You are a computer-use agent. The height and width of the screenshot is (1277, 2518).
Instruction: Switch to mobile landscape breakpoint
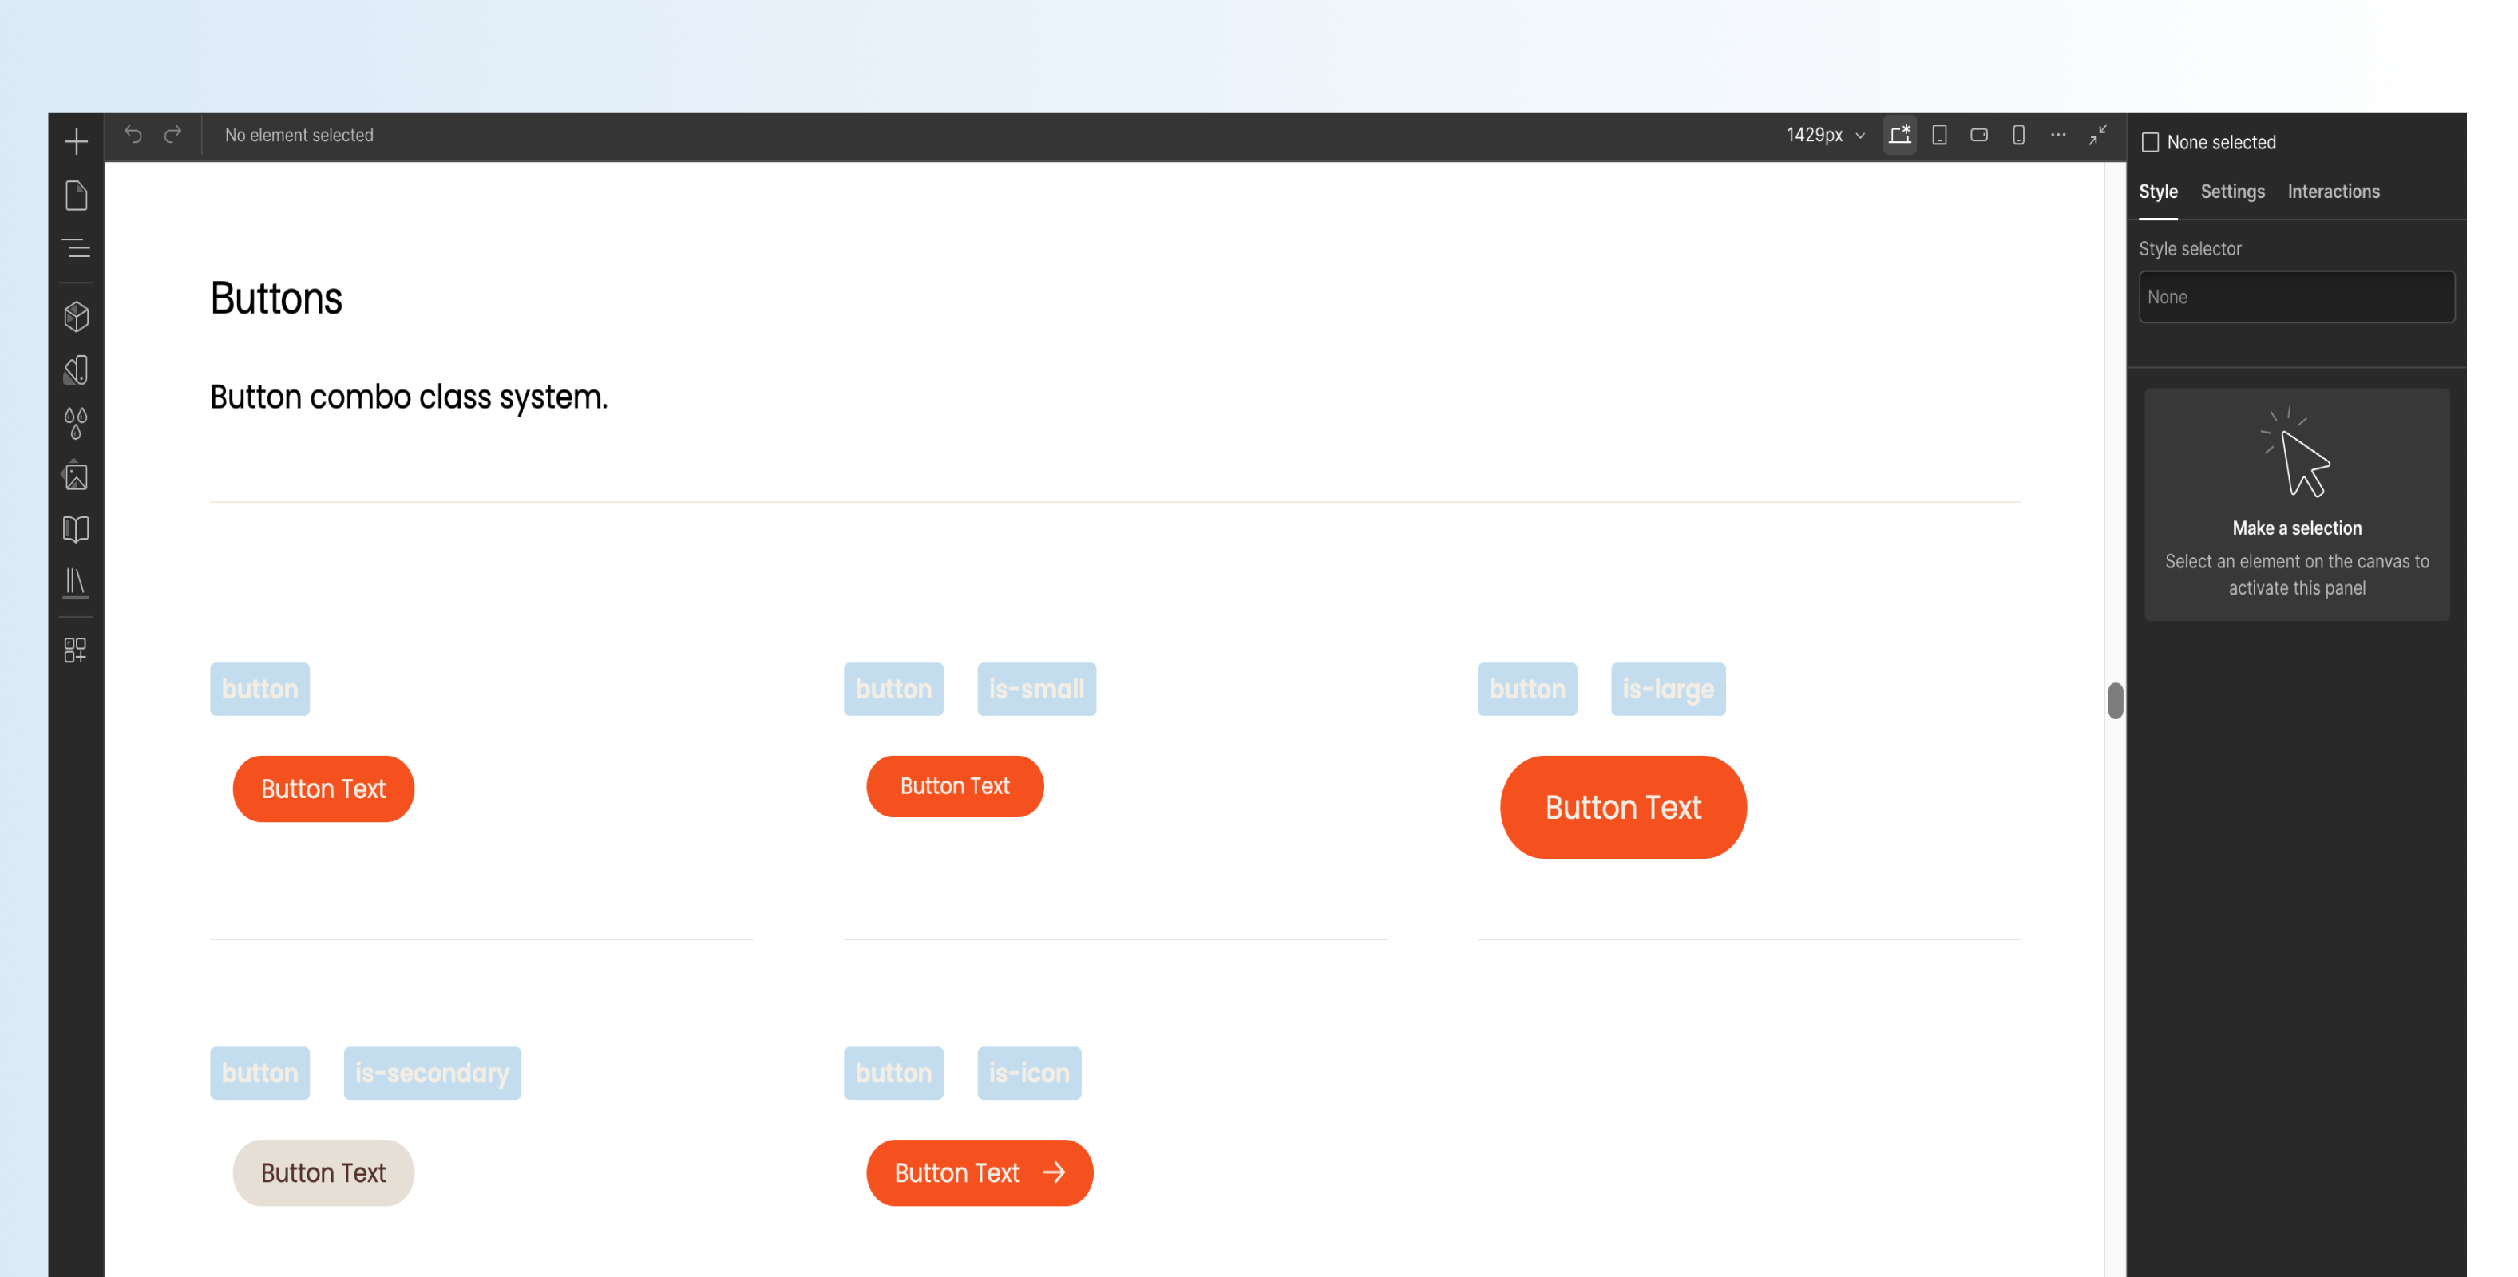[1978, 135]
